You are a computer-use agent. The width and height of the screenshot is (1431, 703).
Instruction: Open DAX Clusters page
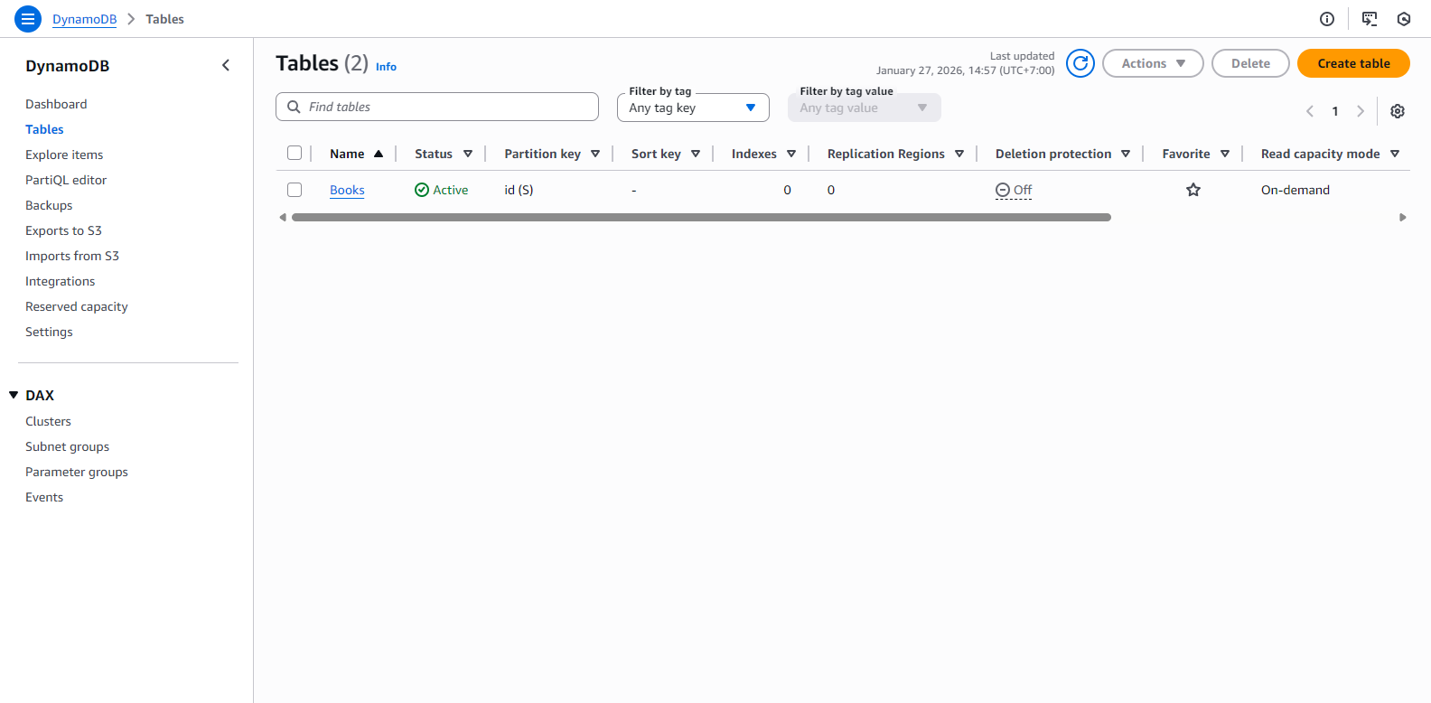pyautogui.click(x=48, y=421)
